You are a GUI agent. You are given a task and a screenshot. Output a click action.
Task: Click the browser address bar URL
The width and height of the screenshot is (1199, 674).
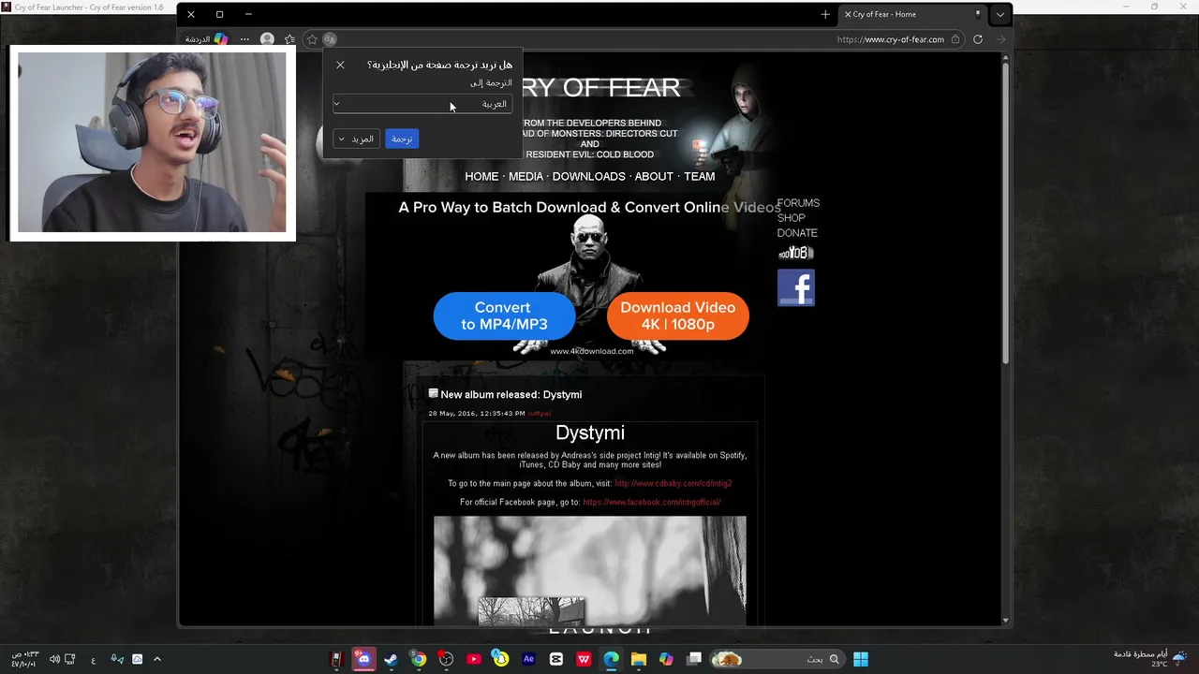tap(891, 39)
